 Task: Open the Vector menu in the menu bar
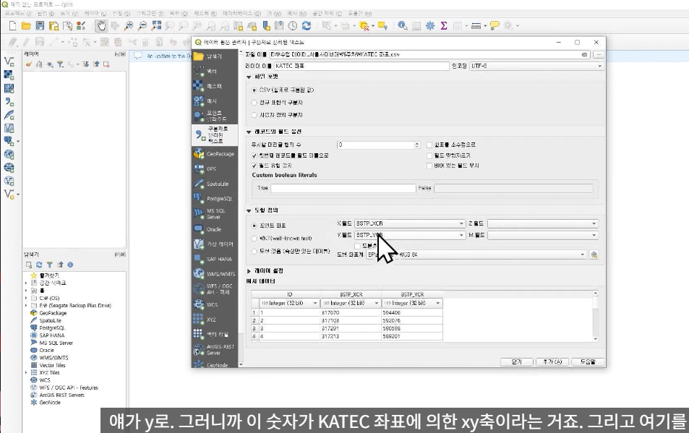pos(178,14)
